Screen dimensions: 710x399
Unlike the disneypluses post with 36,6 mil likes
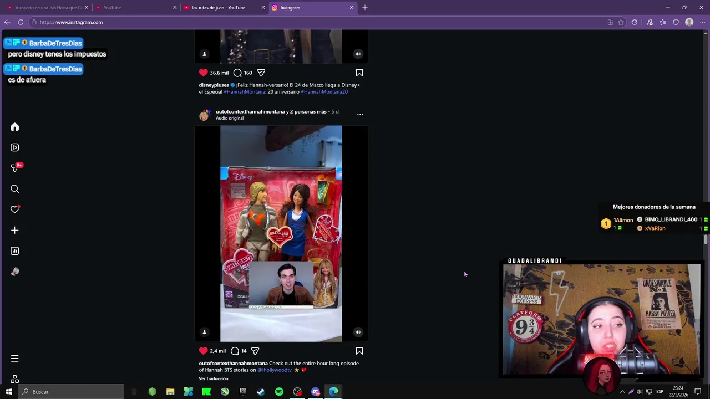(203, 73)
